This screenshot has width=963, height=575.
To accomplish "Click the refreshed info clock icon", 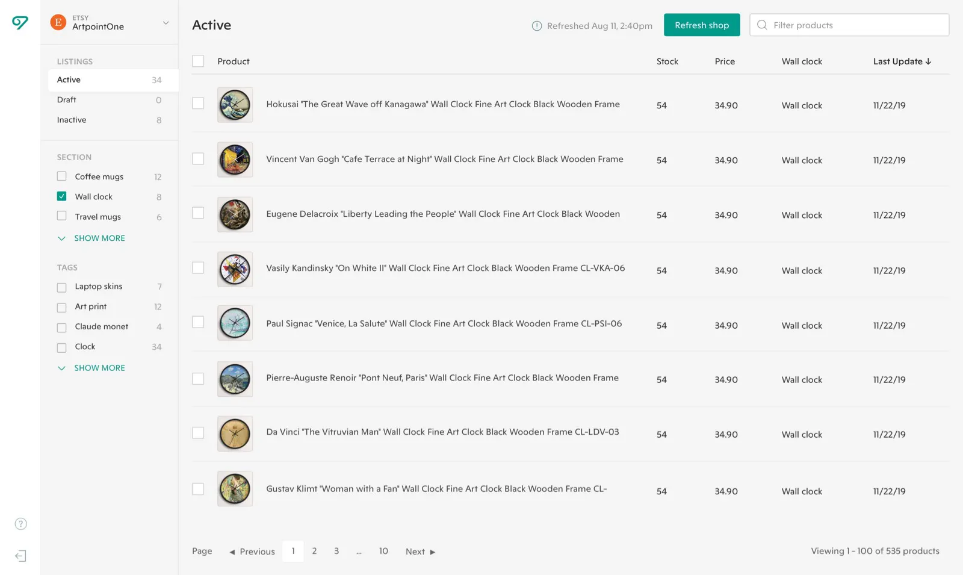I will pos(537,26).
